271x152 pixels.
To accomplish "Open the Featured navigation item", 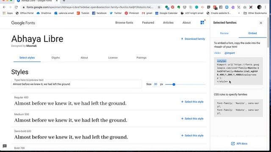I will (x=148, y=22).
